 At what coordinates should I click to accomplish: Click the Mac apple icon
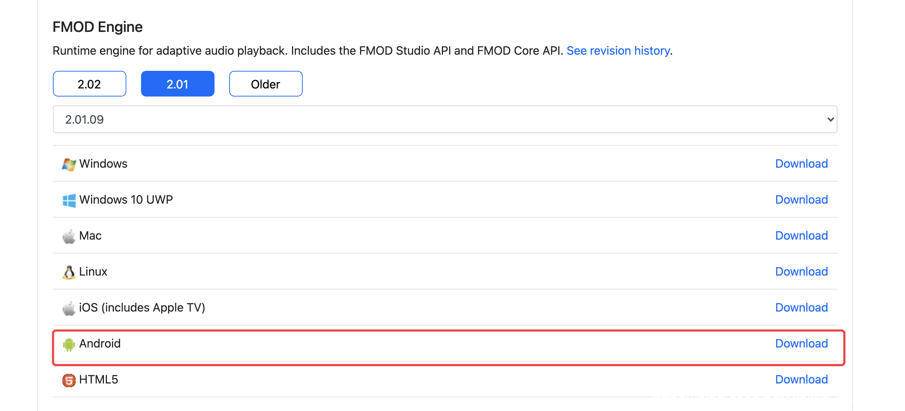click(x=69, y=236)
